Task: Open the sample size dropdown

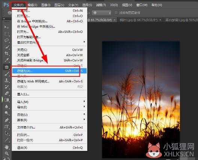Action: click(x=102, y=13)
